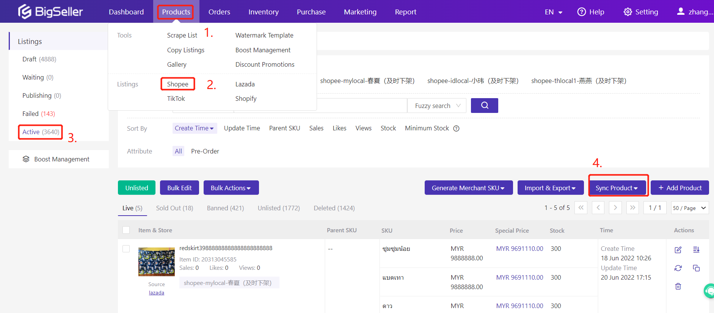Viewport: 714px width, 313px height.
Task: Click the delete trash icon in Actions
Action: 678,286
